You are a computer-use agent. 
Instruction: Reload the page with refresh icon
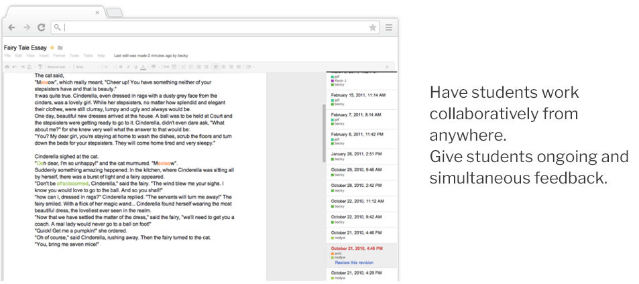coord(41,27)
